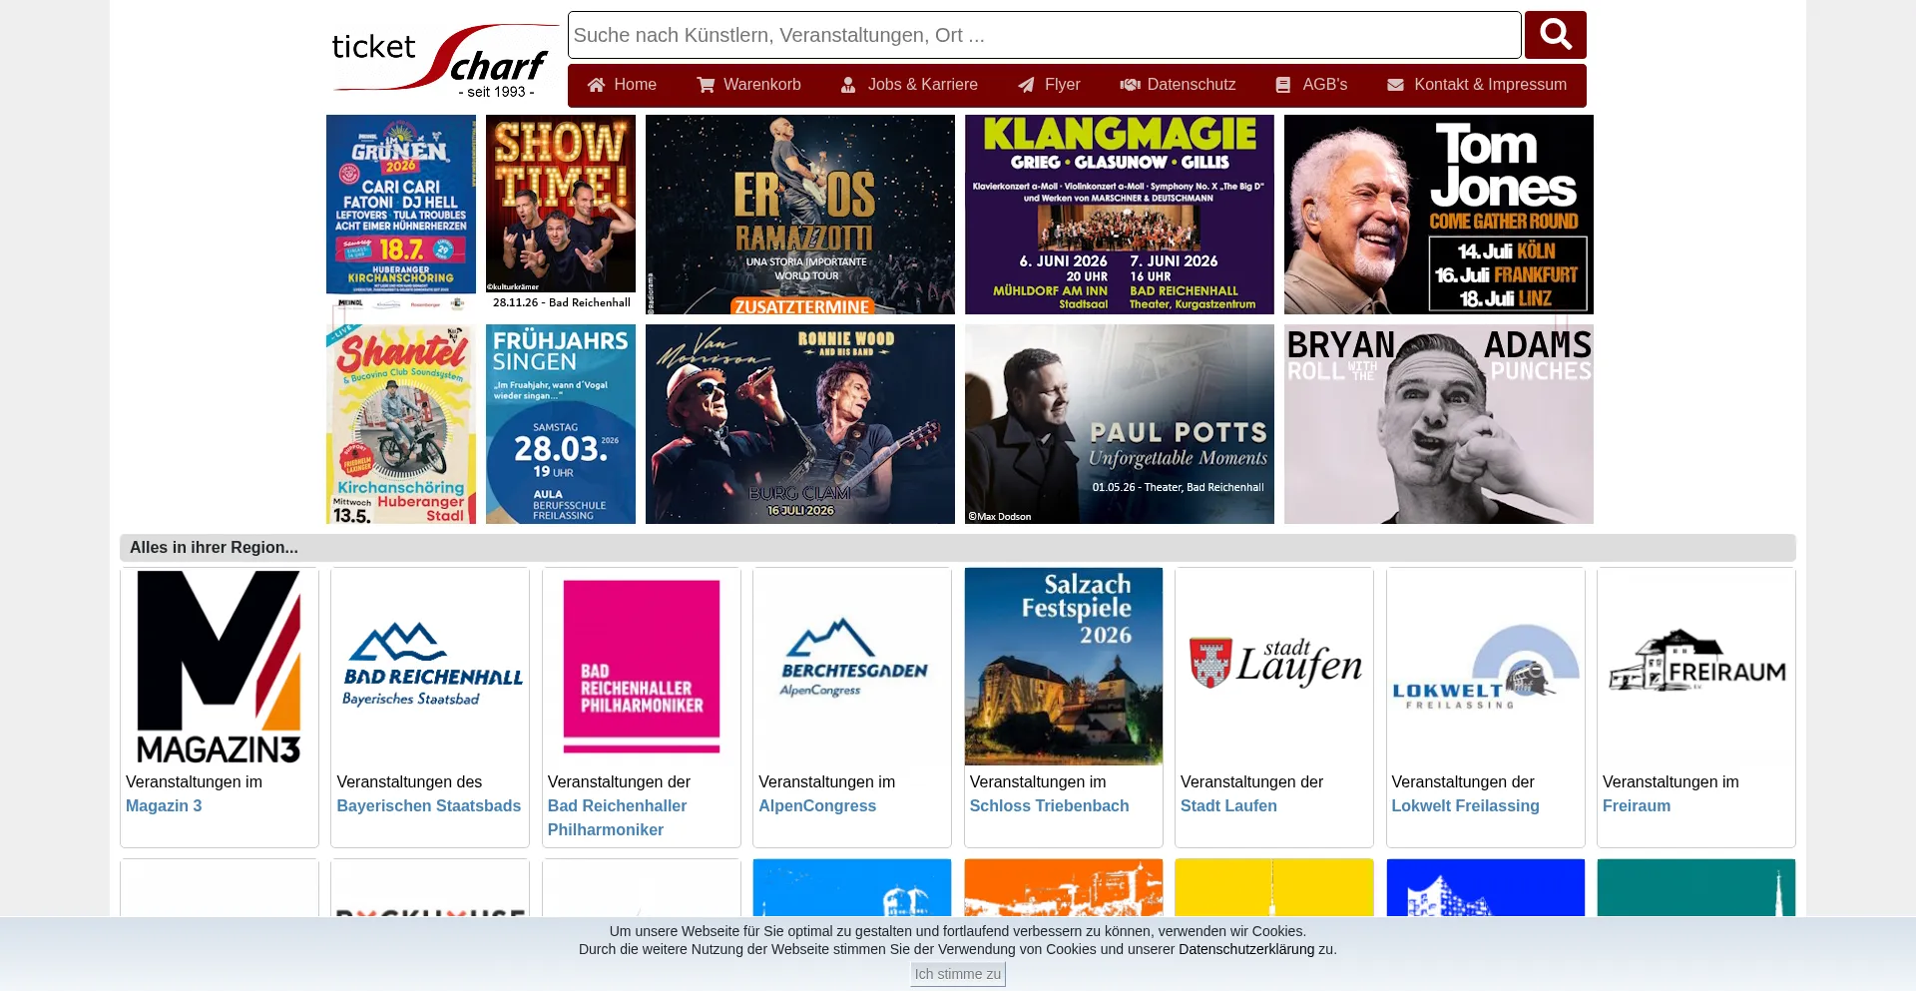Click the search field for artists and events
The height and width of the screenshot is (991, 1916).
1044,35
